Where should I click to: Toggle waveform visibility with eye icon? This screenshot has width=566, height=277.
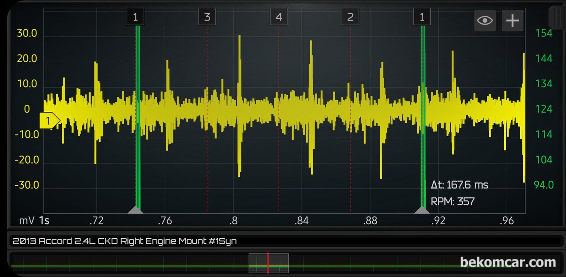(x=485, y=20)
